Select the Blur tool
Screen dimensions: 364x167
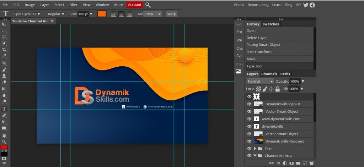(x=4, y=95)
